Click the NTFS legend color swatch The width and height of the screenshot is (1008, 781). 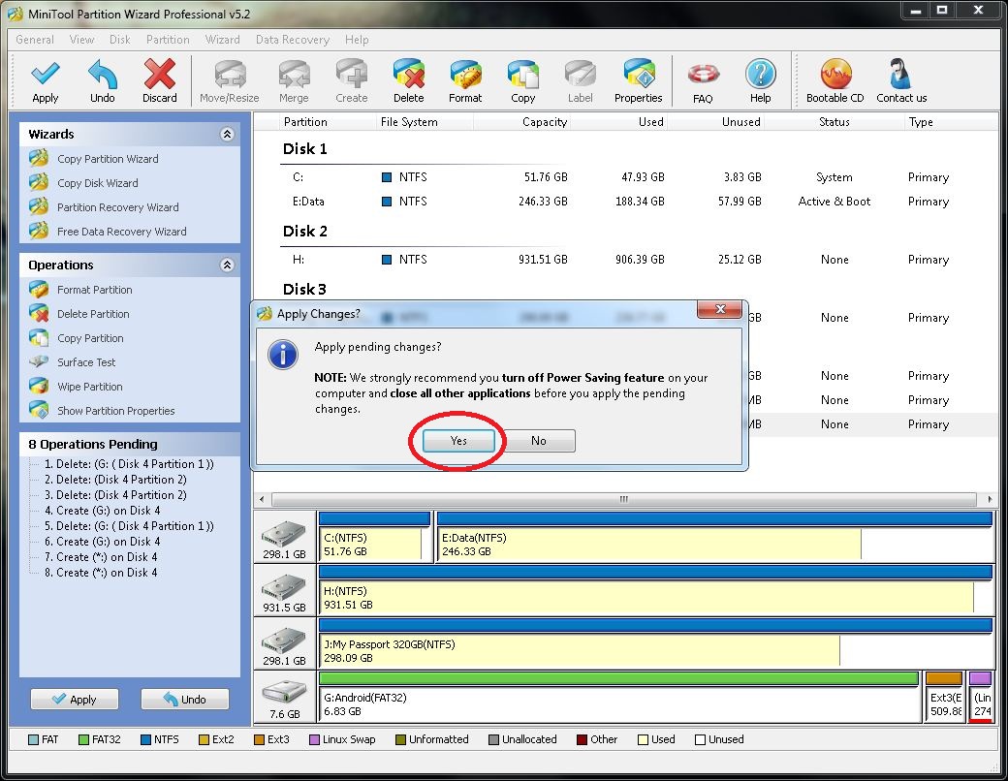pyautogui.click(x=145, y=740)
